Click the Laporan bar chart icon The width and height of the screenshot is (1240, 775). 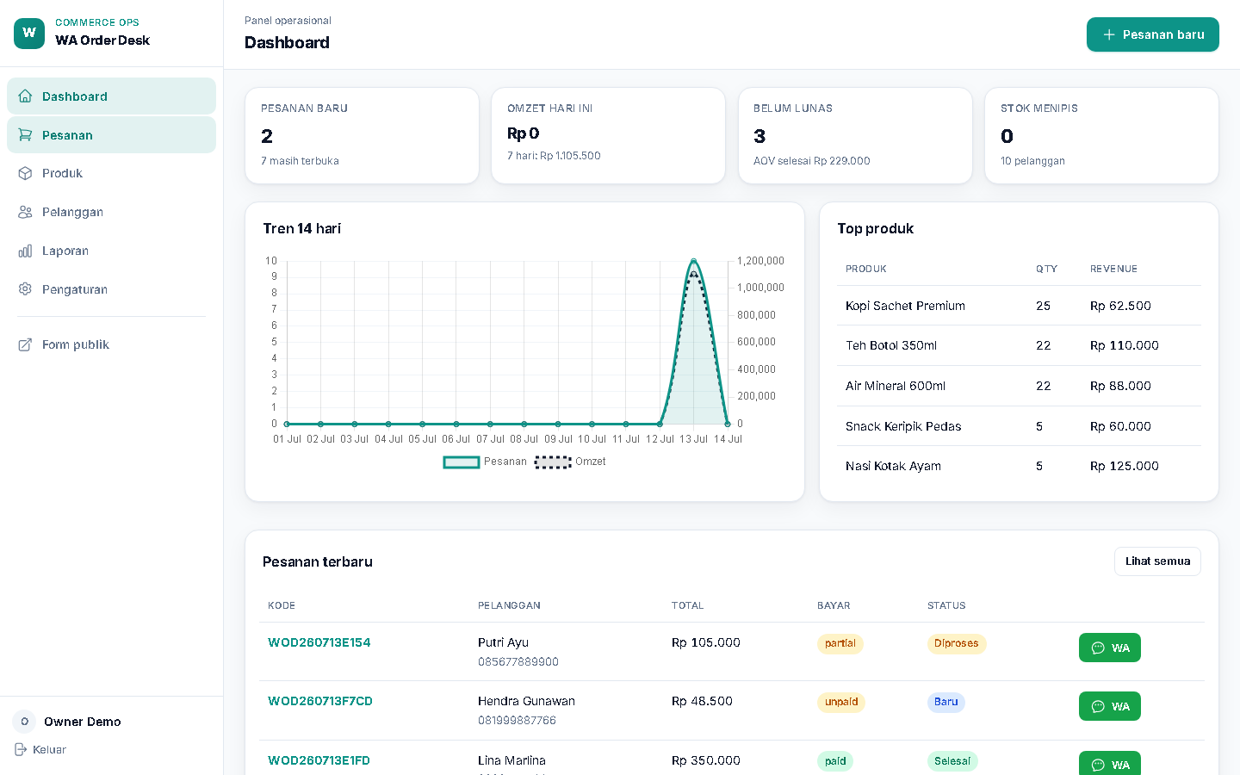[x=25, y=251]
